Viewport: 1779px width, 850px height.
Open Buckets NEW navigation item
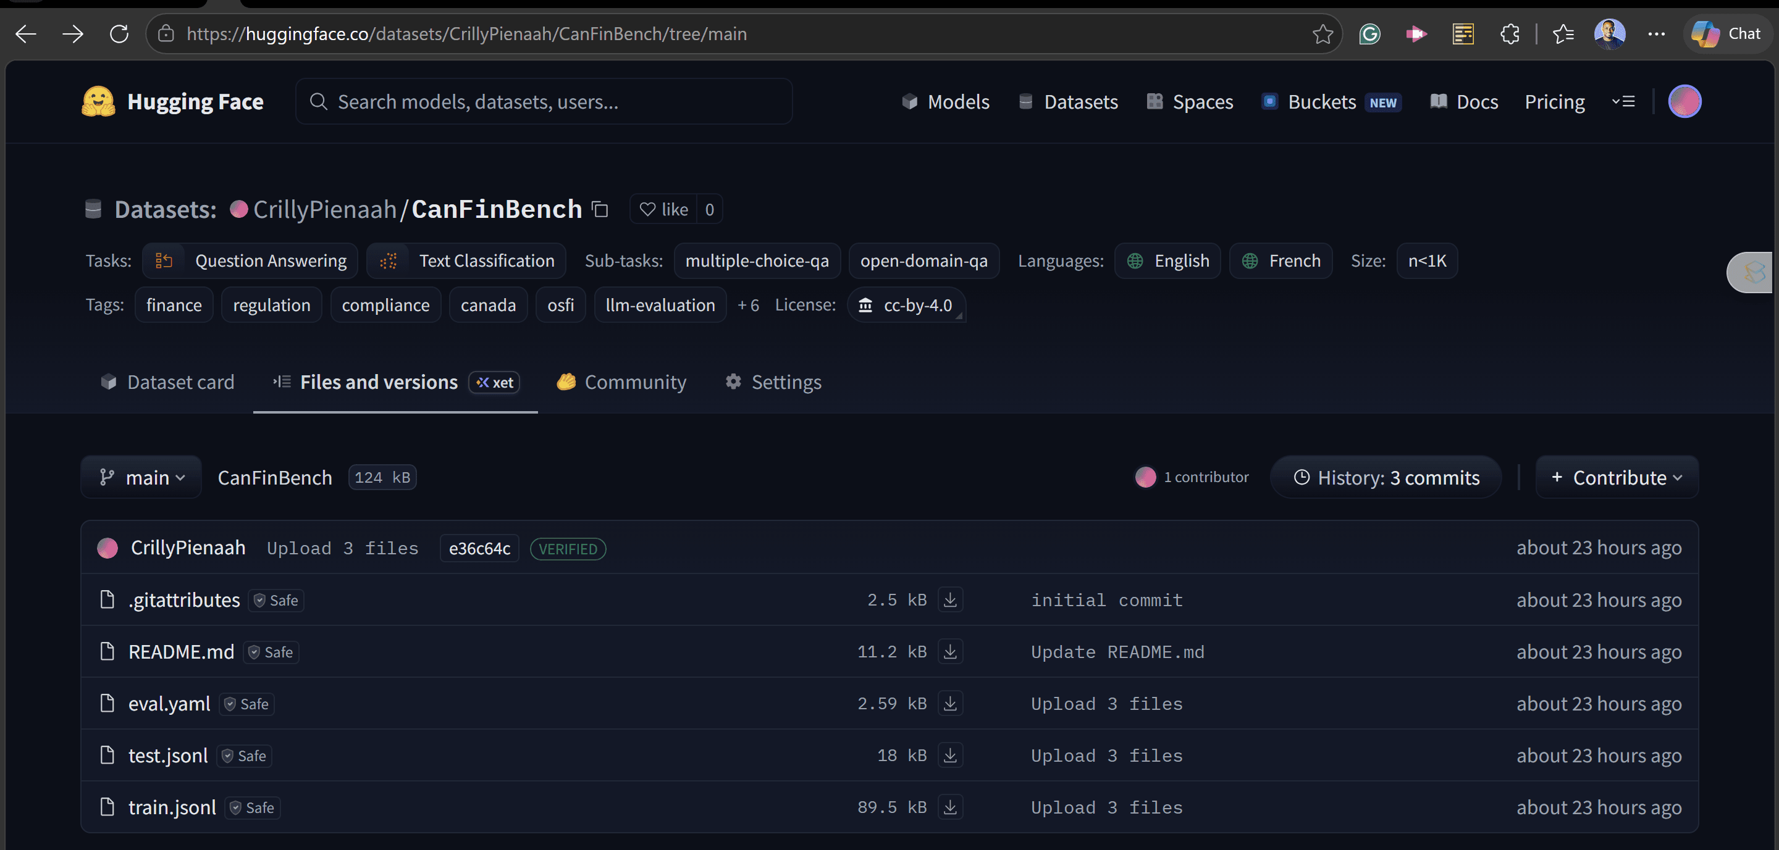coord(1331,101)
